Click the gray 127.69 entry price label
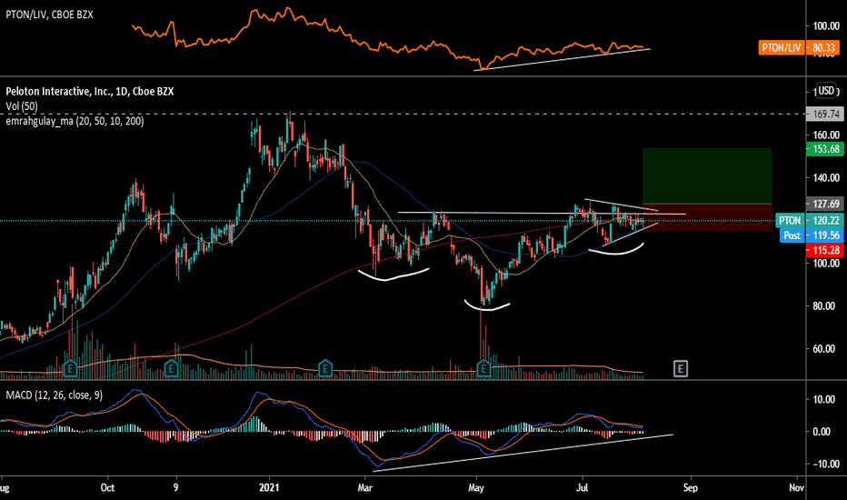The width and height of the screenshot is (847, 500). click(824, 204)
